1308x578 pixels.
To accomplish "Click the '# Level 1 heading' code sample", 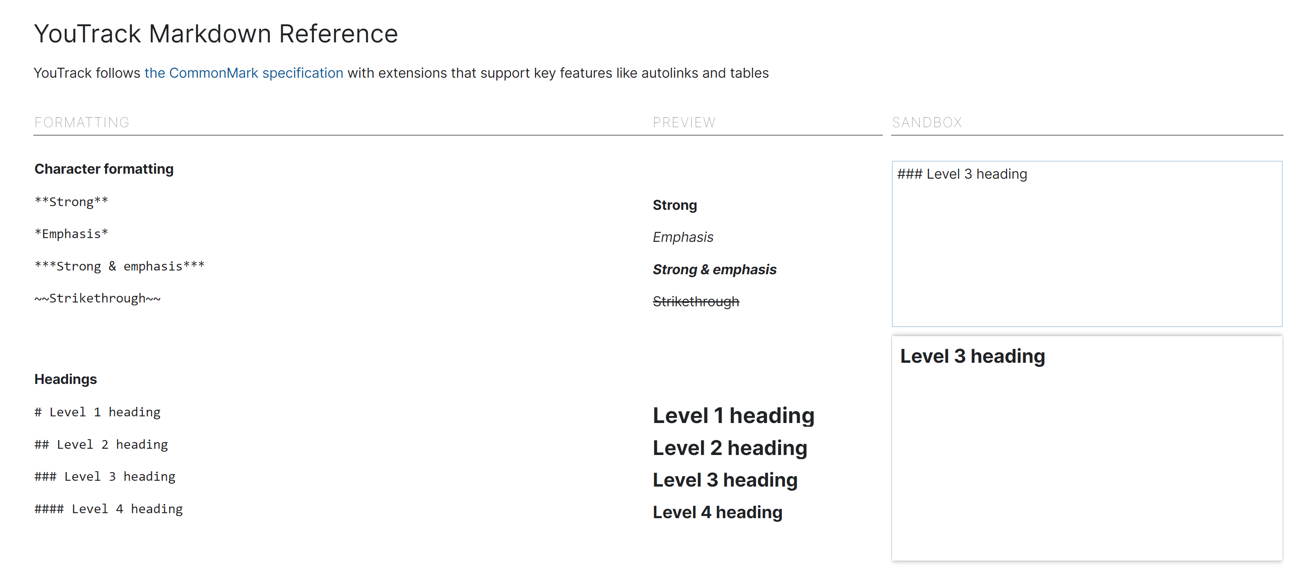I will (98, 412).
